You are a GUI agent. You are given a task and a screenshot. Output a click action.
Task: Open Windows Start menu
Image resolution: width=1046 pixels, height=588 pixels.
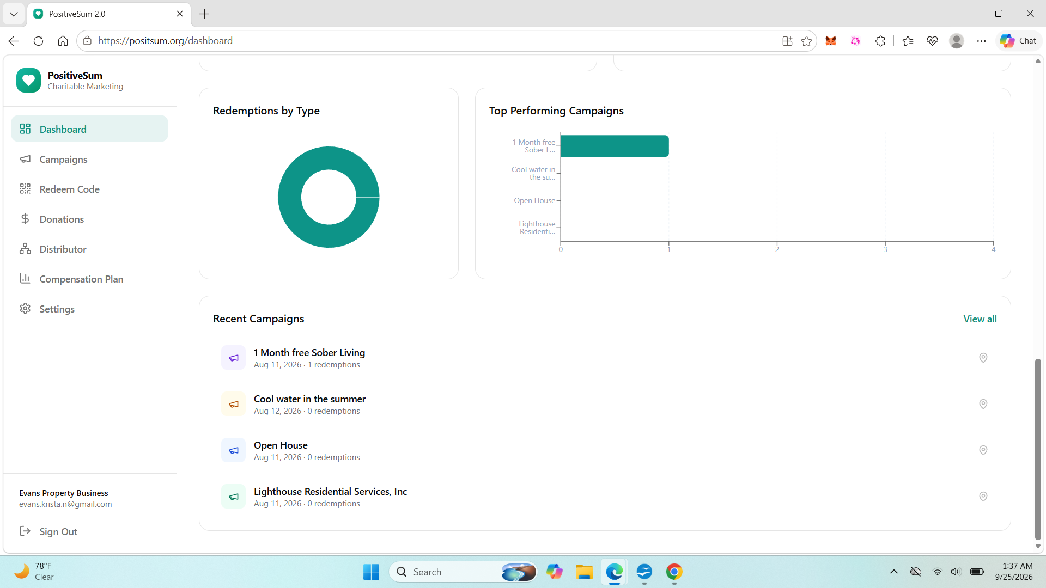coord(371,572)
